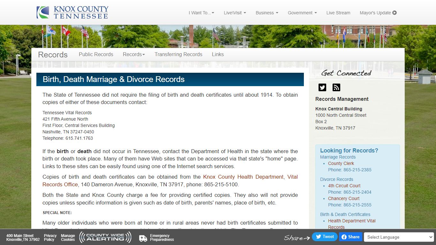Screen dimensions: 436x245
Task: Go to Public Records tab
Action: [x=96, y=54]
